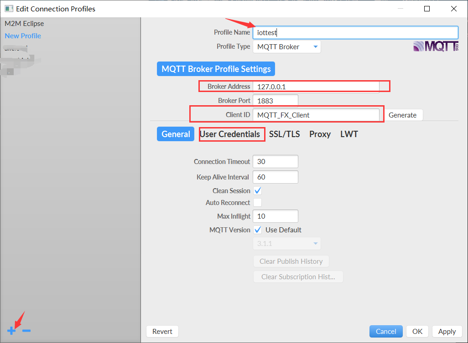The image size is (468, 343).
Task: Maximize the Edit Connection Profiles window
Action: [x=427, y=9]
